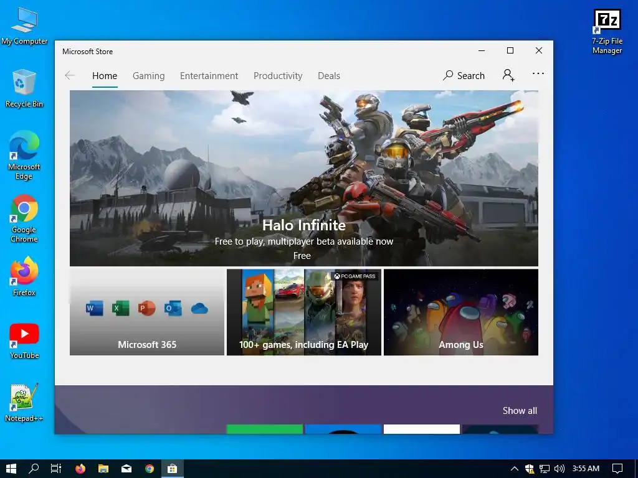Image resolution: width=638 pixels, height=478 pixels.
Task: Open Mail app from the taskbar
Action: coord(126,469)
